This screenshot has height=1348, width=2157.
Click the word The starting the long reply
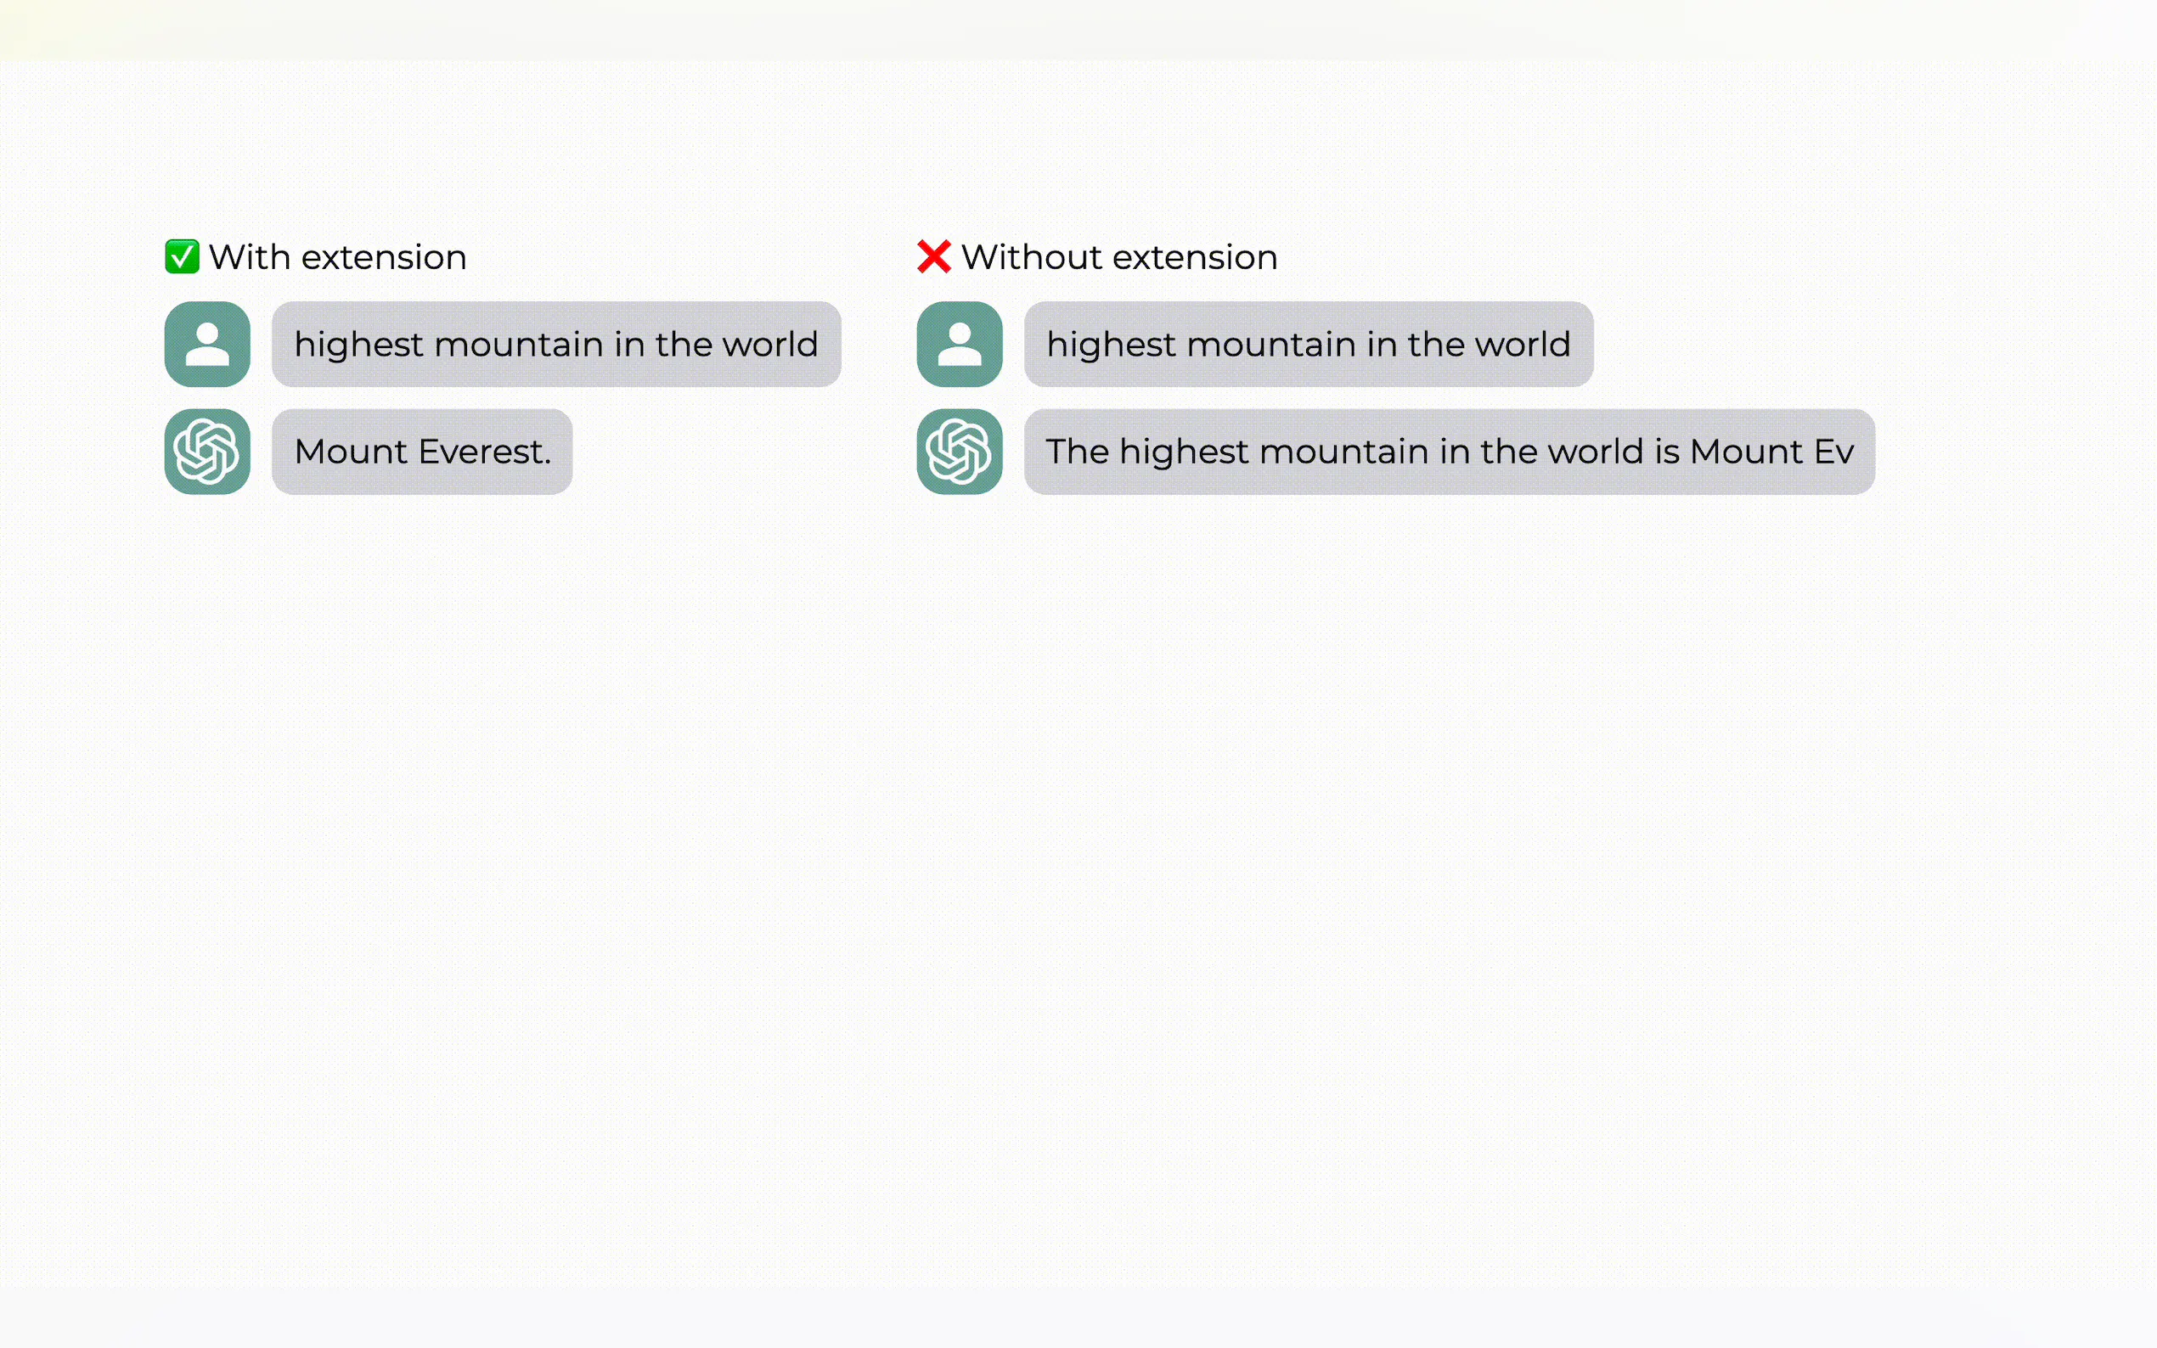point(1077,452)
